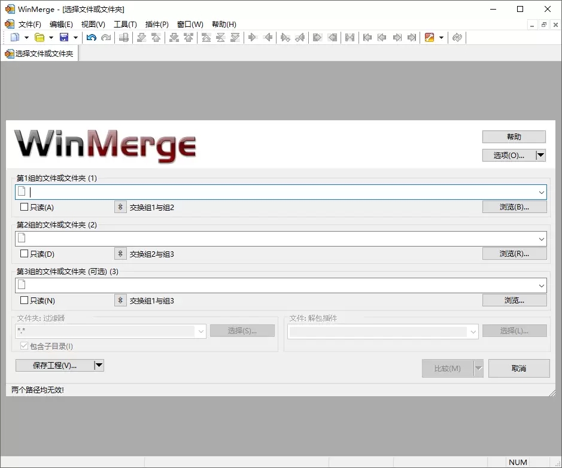The height and width of the screenshot is (468, 562).
Task: Jump to Last difference toolbar icon
Action: tap(235, 37)
